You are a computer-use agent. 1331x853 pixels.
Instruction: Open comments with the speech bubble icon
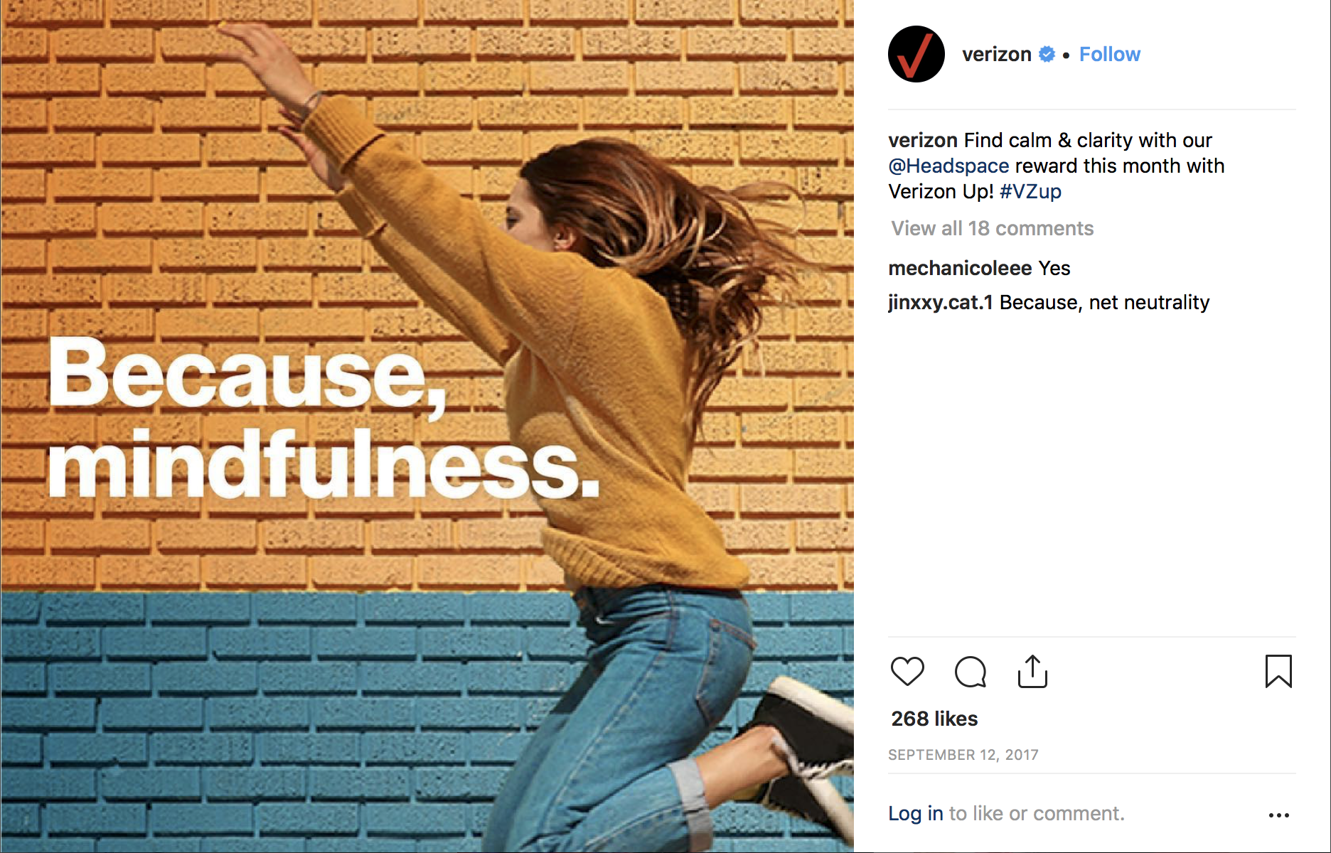coord(970,671)
